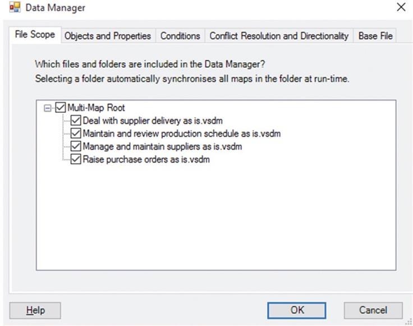413x326 pixels.
Task: Switch to Objects and Properties tab
Action: pyautogui.click(x=108, y=36)
